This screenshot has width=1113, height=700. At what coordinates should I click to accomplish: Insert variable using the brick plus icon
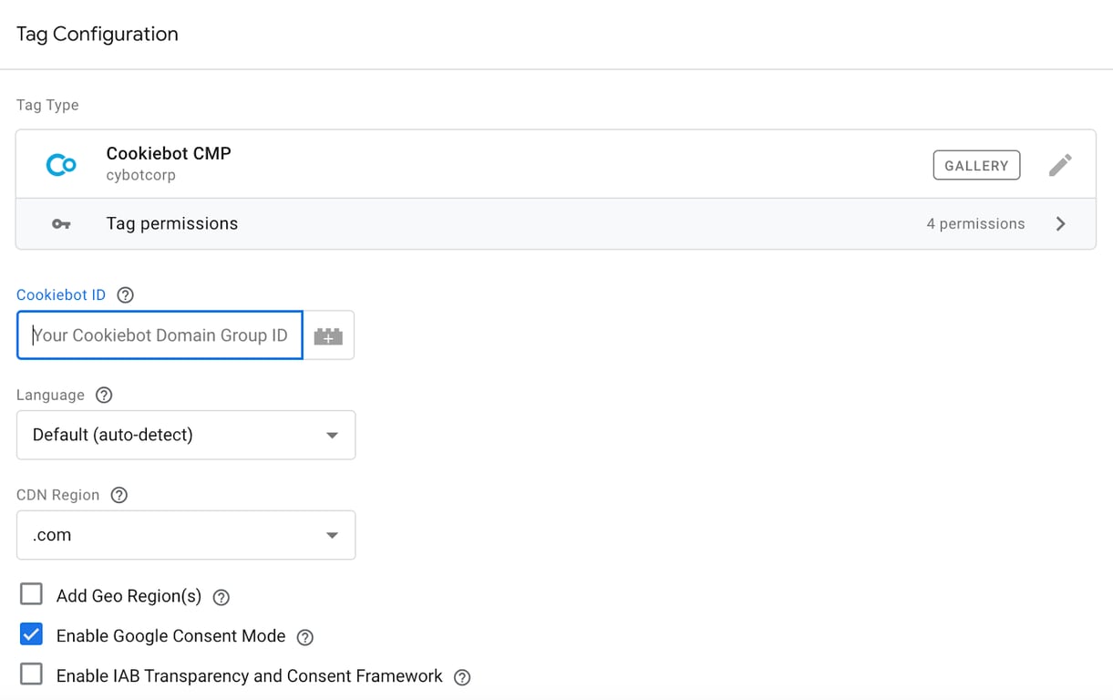[x=328, y=335]
